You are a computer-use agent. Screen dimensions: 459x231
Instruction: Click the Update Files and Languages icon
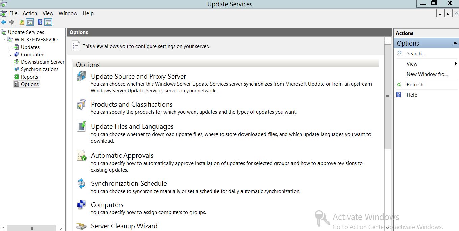(x=81, y=126)
